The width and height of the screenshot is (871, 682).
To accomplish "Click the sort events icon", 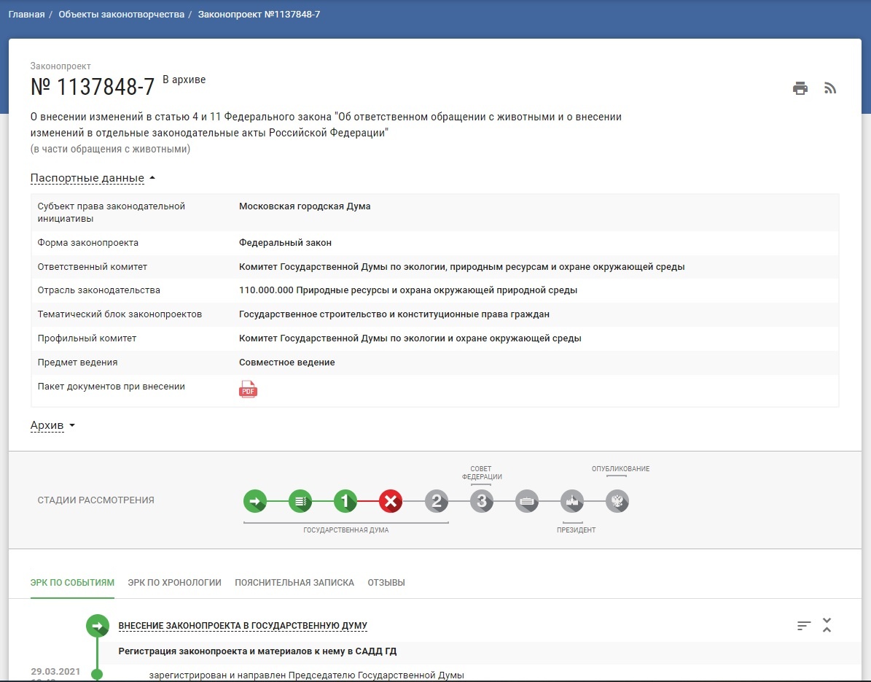I will coord(804,626).
